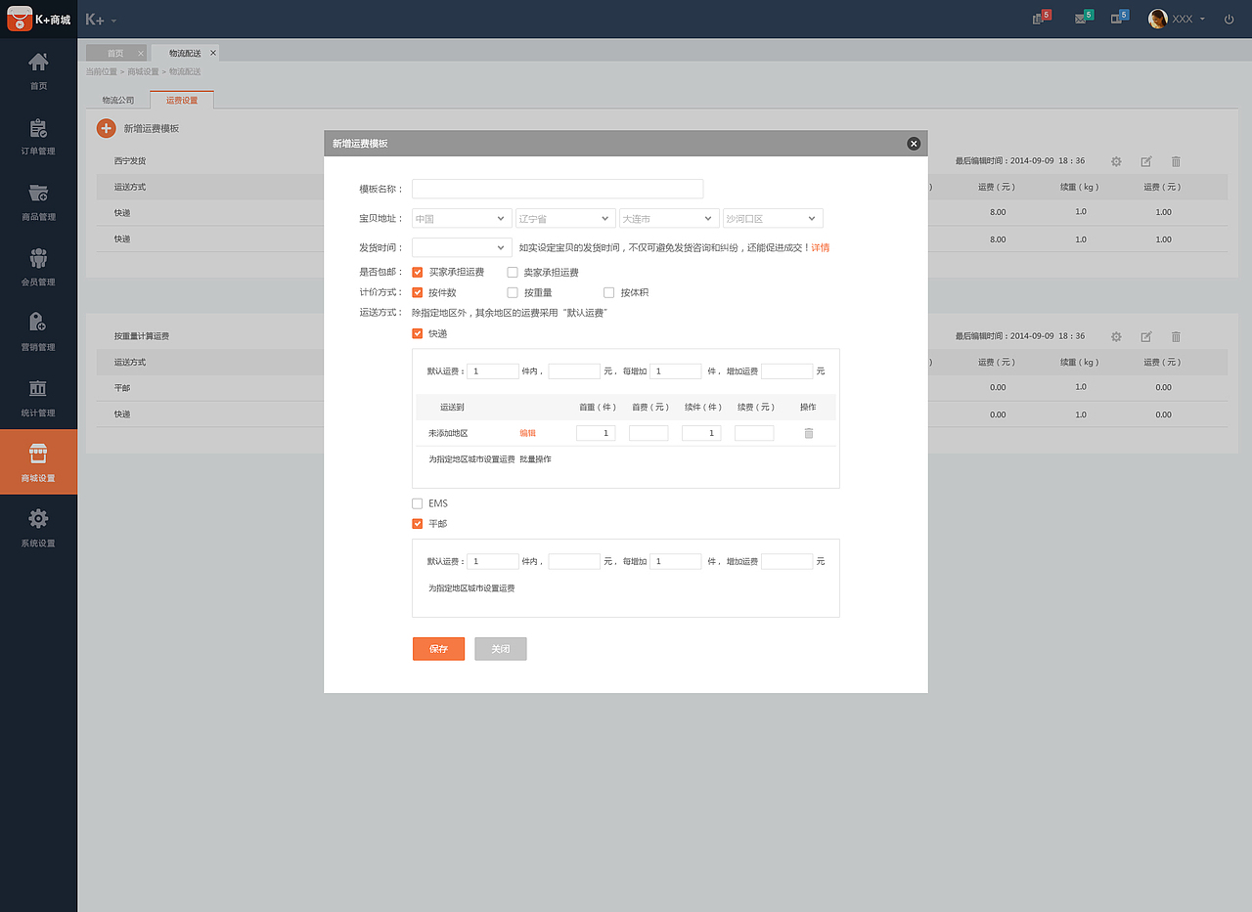Click 编辑 for 未添加地区
This screenshot has height=912, width=1252.
(x=527, y=433)
